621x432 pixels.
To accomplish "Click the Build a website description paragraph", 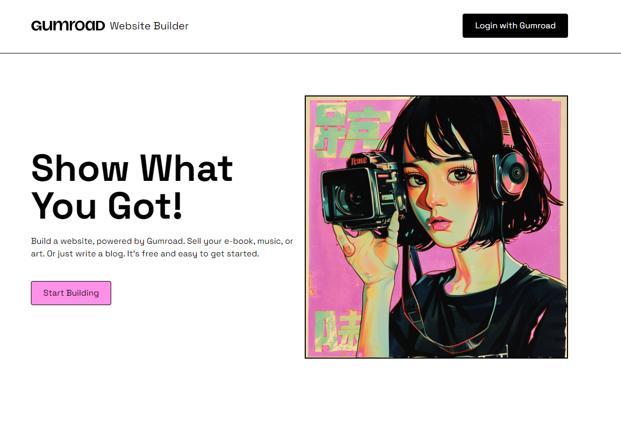I will 162,247.
